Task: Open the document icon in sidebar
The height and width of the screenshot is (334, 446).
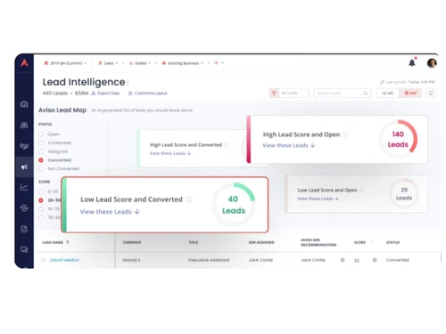Action: (x=24, y=229)
